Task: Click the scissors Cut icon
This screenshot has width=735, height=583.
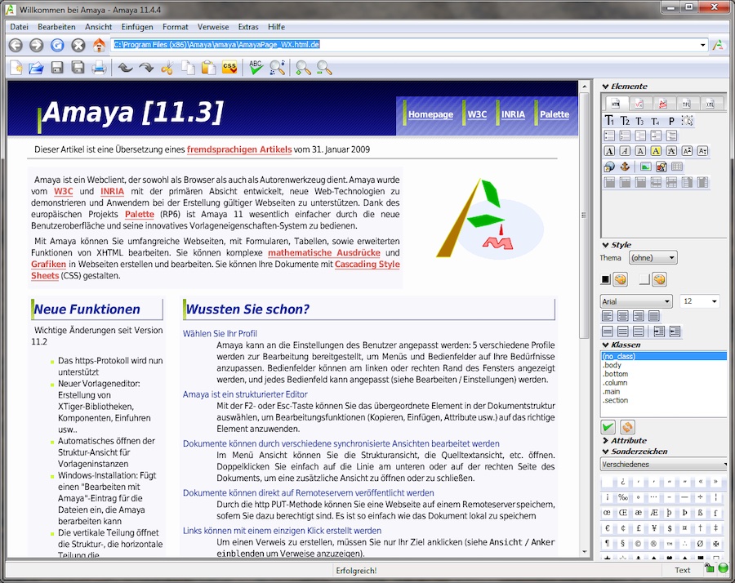Action: point(167,68)
